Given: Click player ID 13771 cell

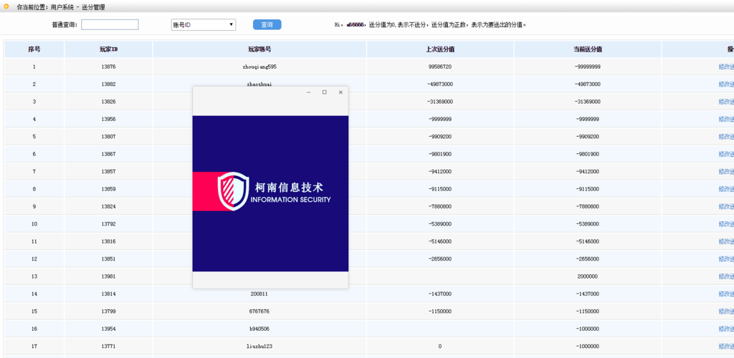Looking at the screenshot, I should click(109, 347).
